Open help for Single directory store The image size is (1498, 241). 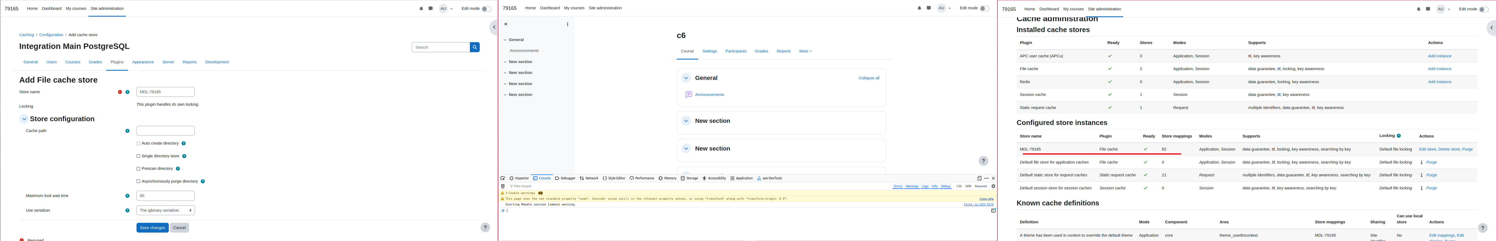pos(184,156)
